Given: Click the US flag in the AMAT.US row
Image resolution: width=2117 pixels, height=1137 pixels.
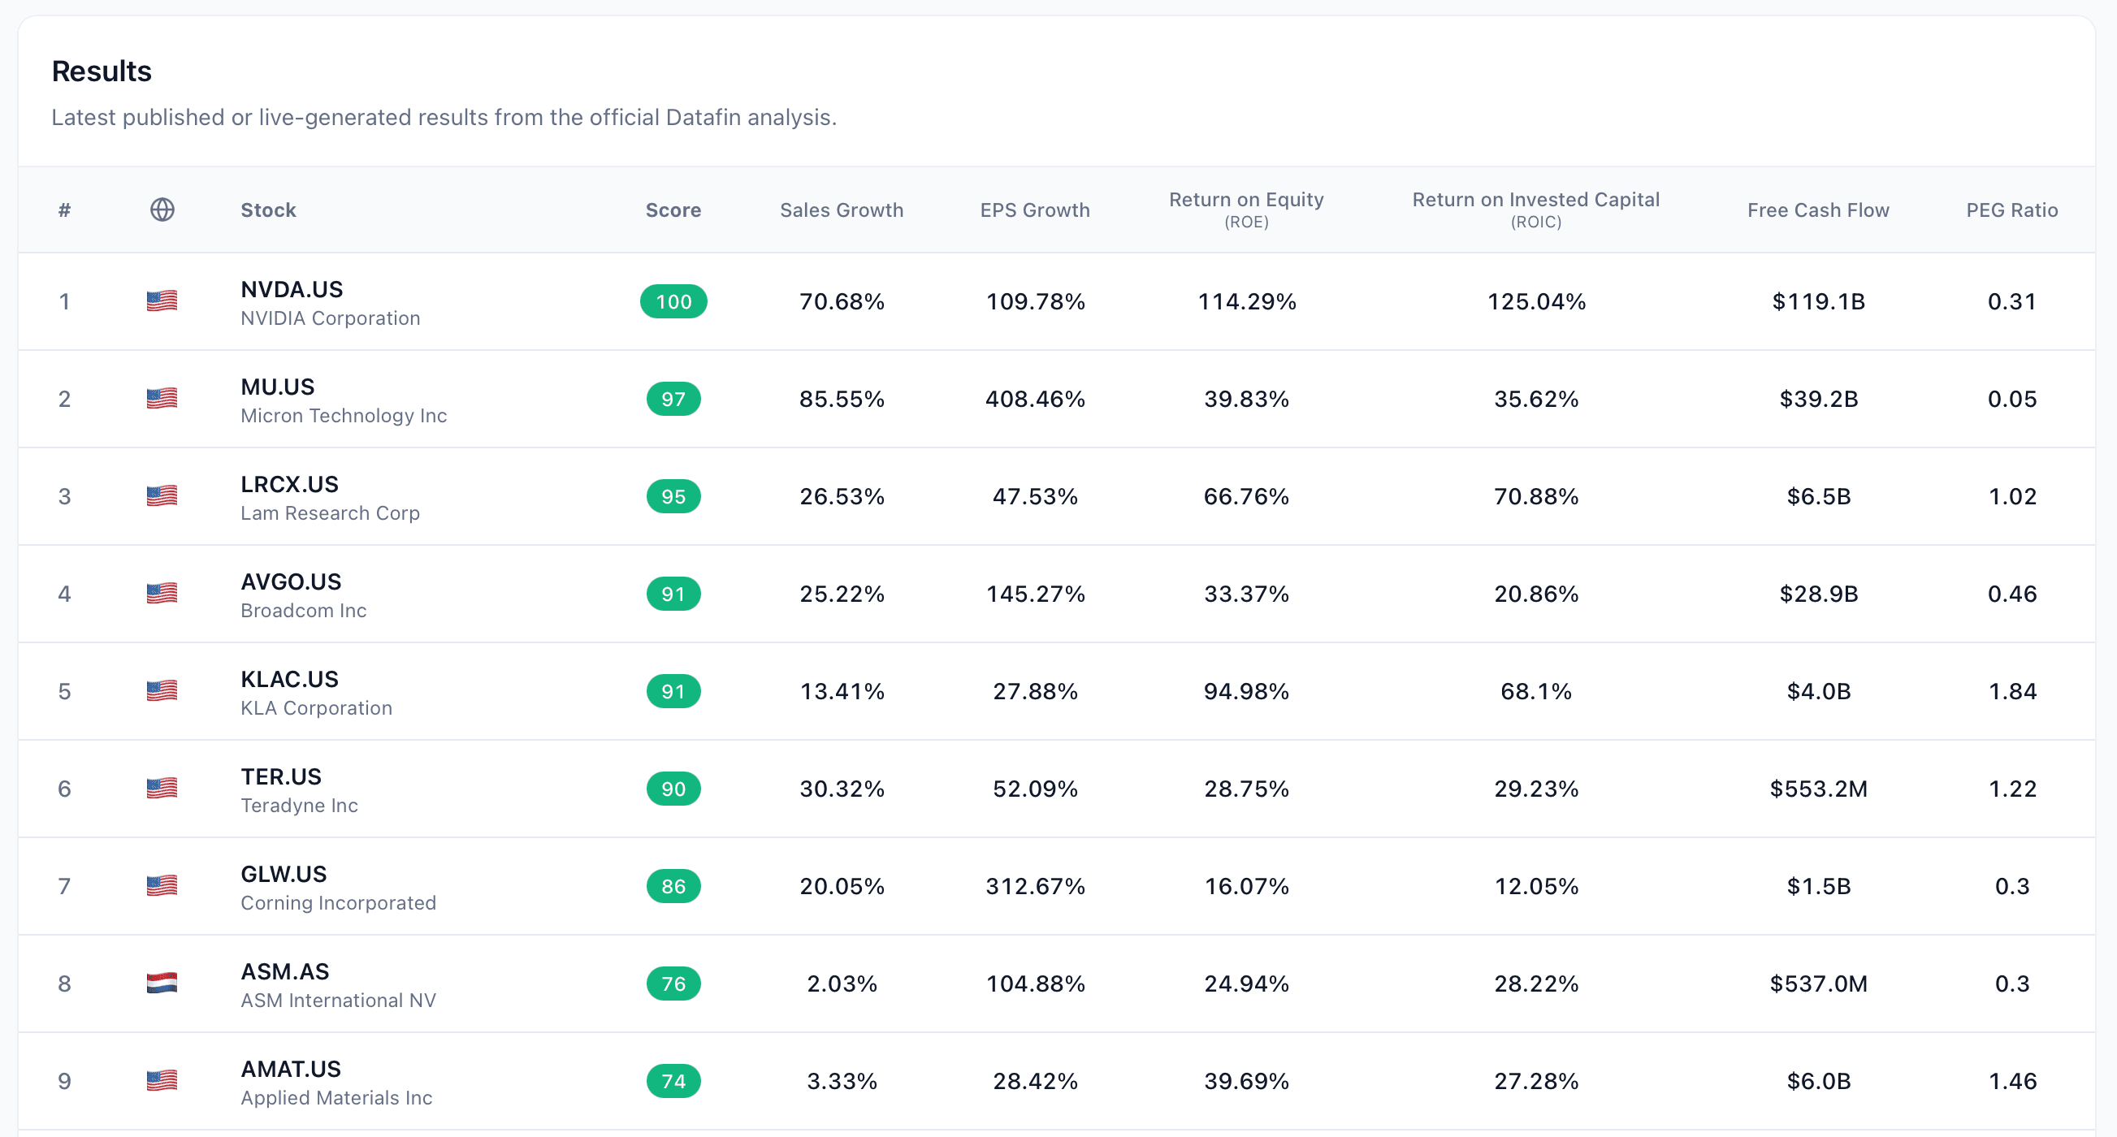Looking at the screenshot, I should pos(162,1079).
